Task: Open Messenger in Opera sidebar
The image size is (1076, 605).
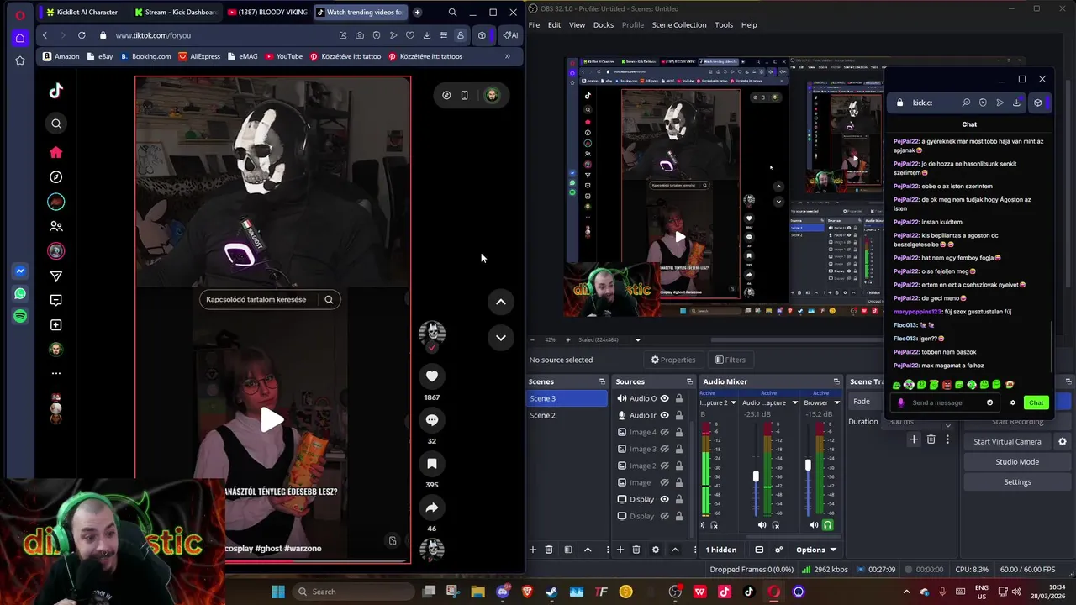Action: point(20,271)
